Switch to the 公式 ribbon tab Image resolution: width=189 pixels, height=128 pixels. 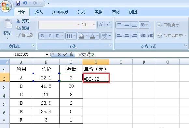click(x=81, y=12)
